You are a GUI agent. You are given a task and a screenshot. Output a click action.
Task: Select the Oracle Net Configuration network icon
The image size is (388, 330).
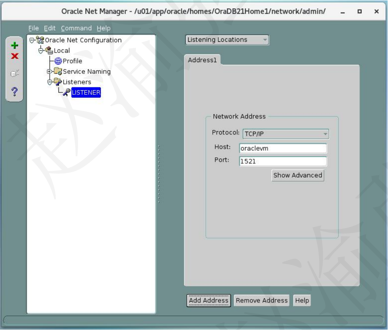coord(40,40)
